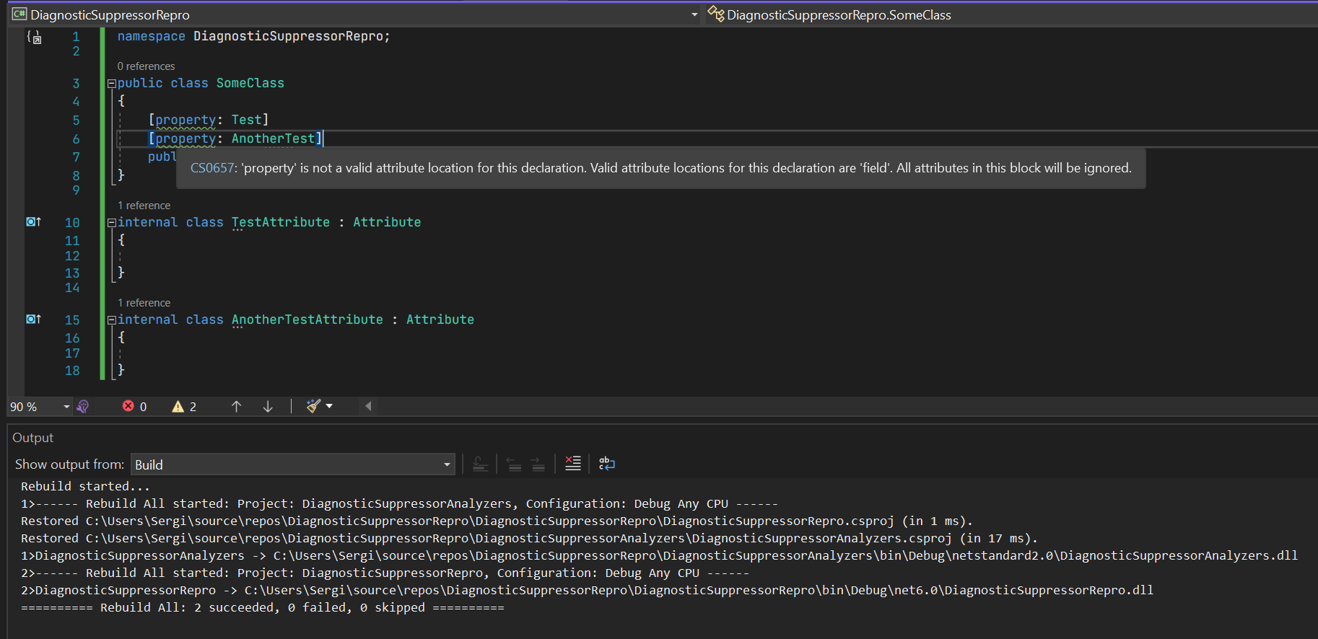Click 'Rebuild started...' output line
The image size is (1318, 639).
point(85,487)
